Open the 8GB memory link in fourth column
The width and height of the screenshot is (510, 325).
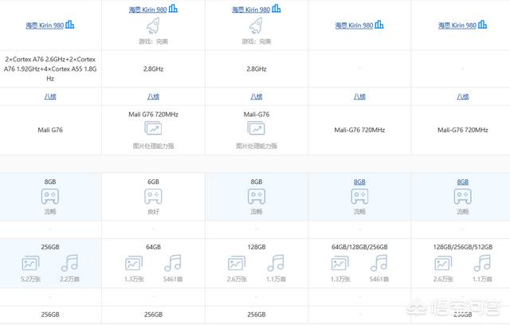coord(359,182)
